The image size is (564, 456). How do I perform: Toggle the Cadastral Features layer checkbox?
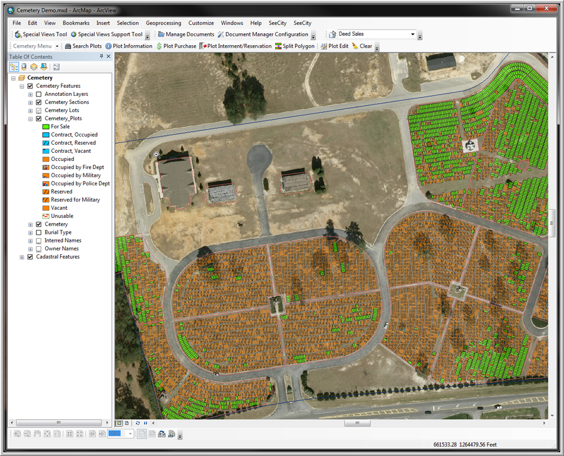click(x=30, y=257)
